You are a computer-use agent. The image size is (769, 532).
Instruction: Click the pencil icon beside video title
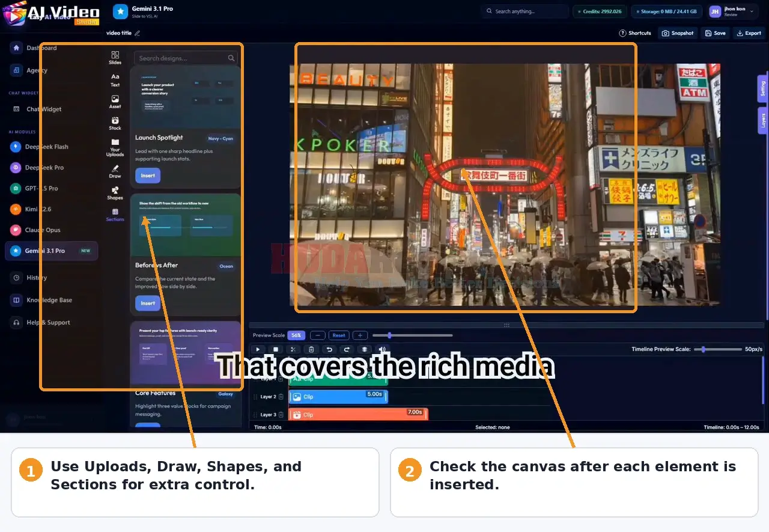pos(138,33)
